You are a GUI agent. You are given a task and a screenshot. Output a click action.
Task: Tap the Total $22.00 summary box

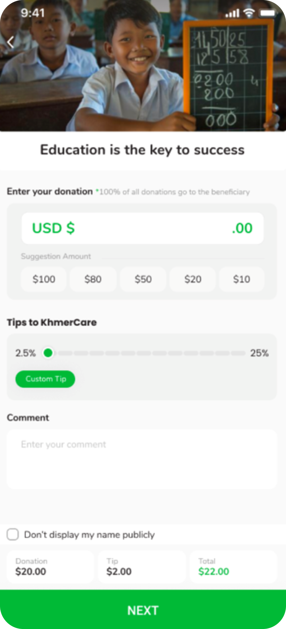233,567
